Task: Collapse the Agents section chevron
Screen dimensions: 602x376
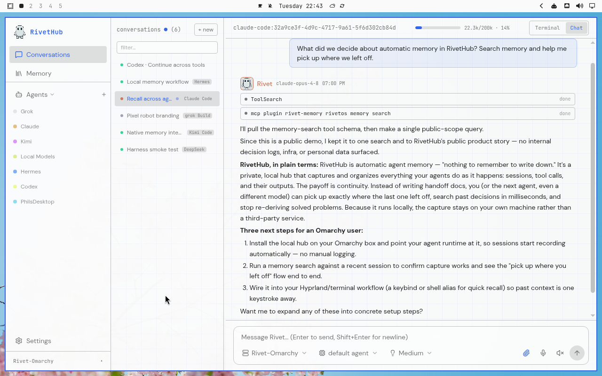Action: click(x=52, y=94)
